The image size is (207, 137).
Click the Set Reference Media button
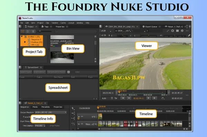click(x=56, y=72)
